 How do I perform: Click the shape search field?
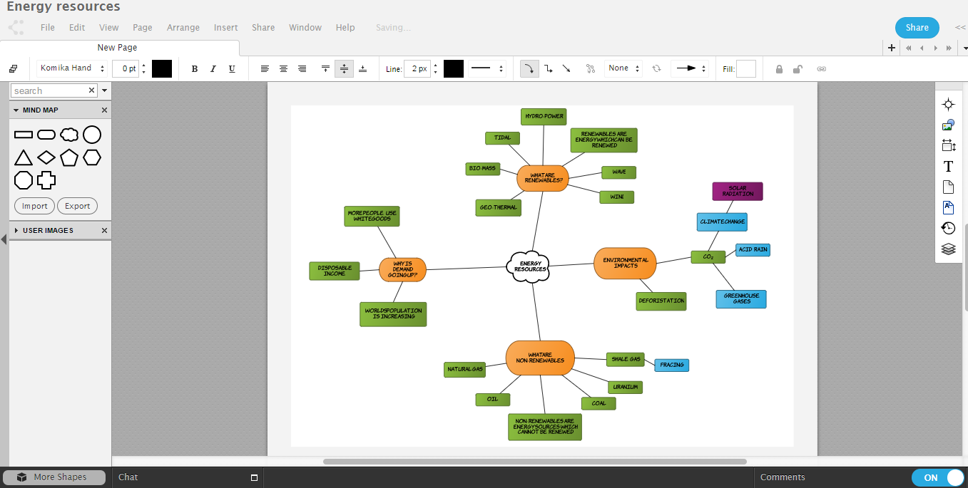click(x=51, y=90)
